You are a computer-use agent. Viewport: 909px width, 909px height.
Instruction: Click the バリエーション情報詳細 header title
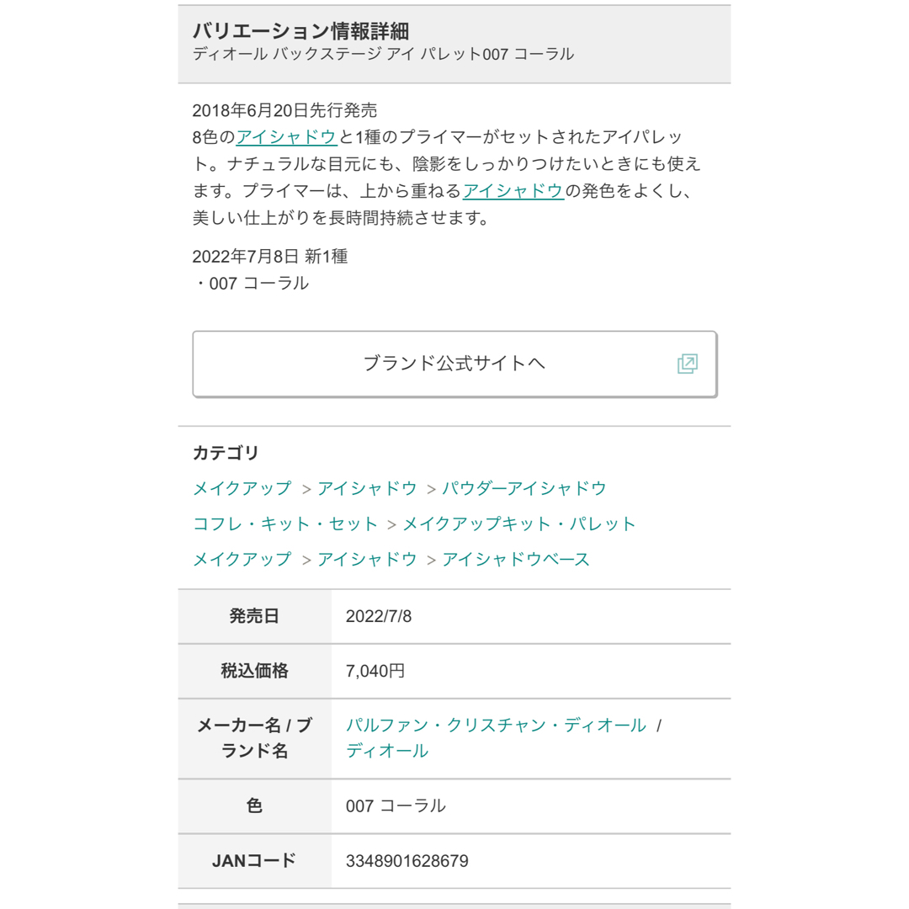click(x=300, y=31)
